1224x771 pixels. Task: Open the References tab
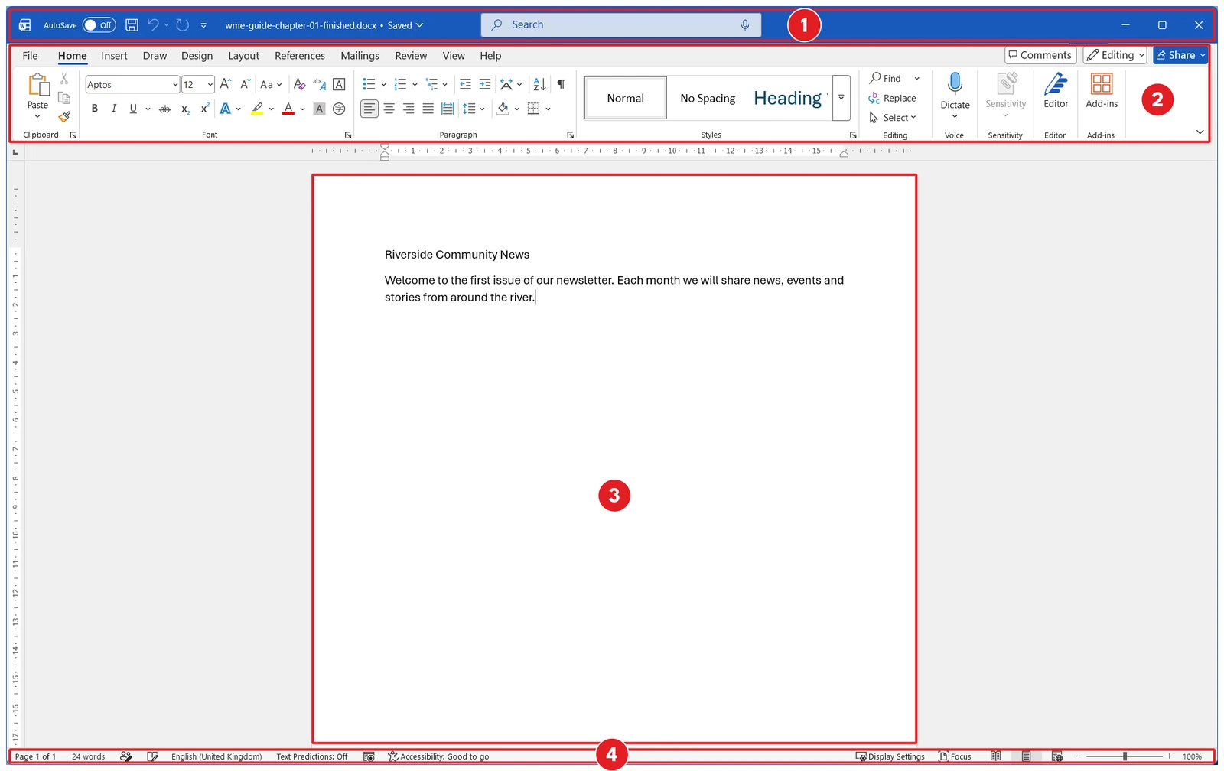click(x=300, y=56)
